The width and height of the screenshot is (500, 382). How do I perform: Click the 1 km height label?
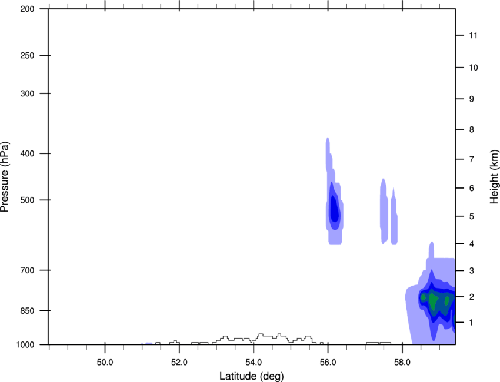tap(471, 323)
